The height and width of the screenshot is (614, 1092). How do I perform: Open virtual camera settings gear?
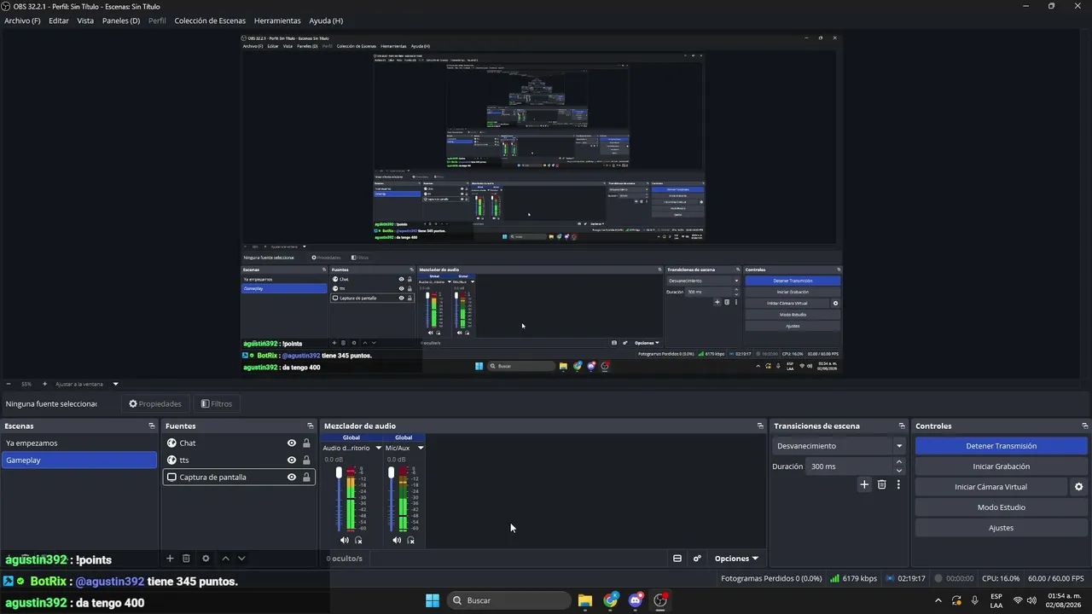(1078, 487)
